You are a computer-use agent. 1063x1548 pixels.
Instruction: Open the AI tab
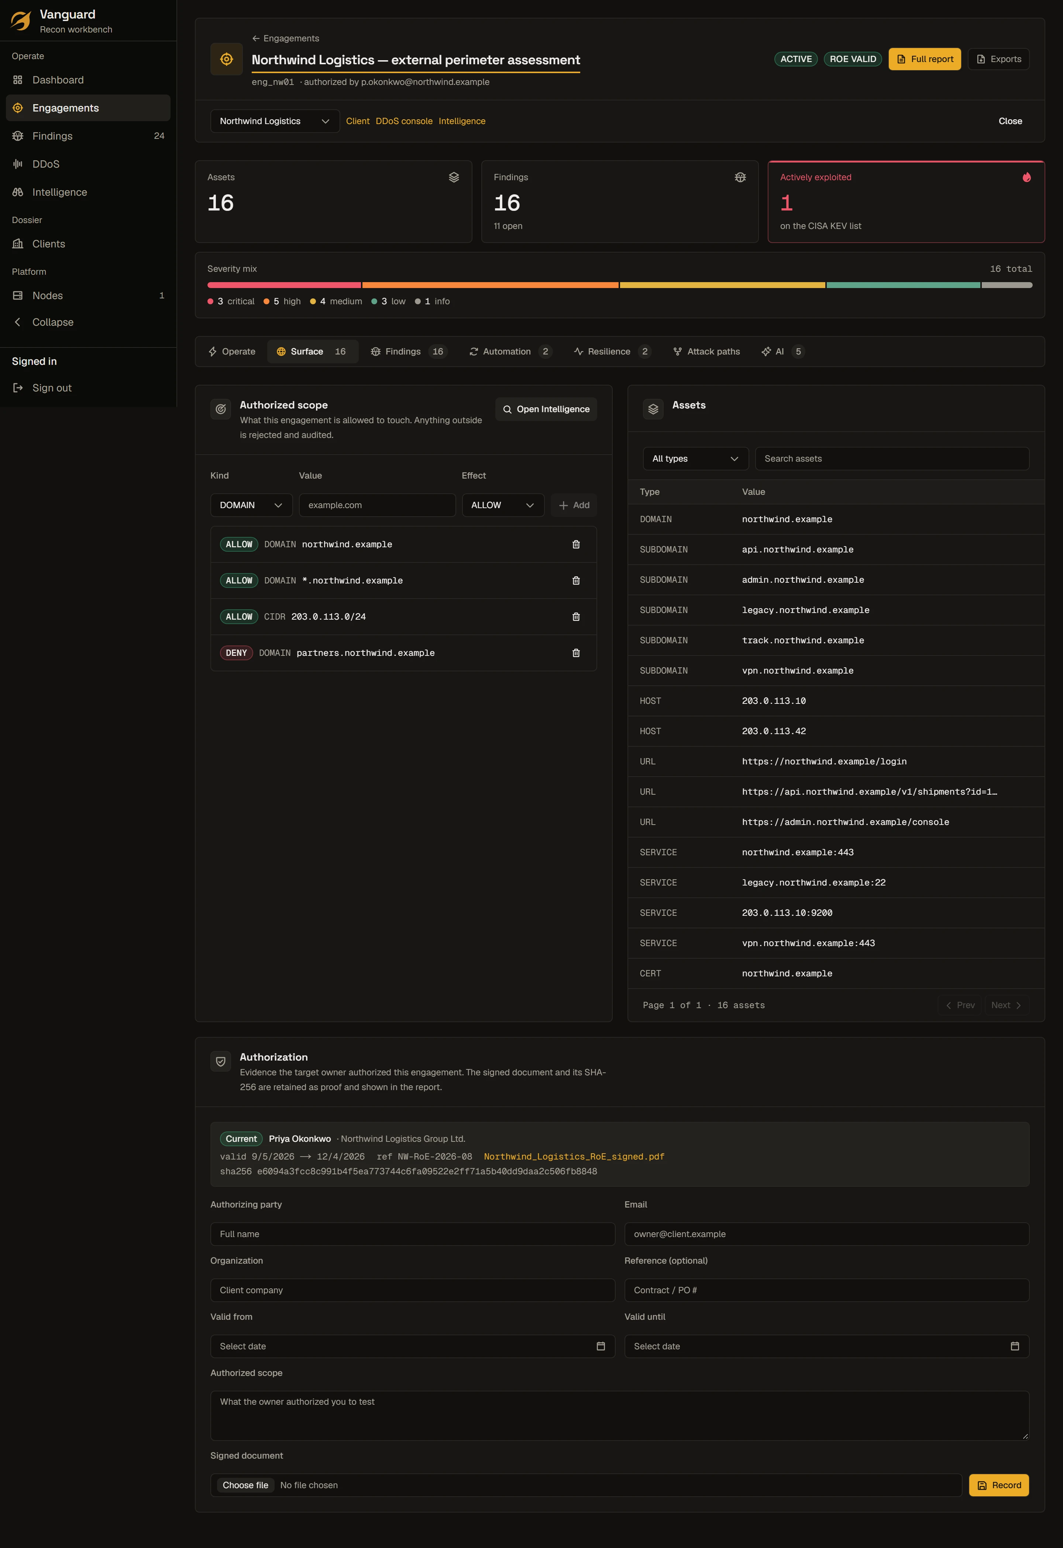[x=782, y=351]
